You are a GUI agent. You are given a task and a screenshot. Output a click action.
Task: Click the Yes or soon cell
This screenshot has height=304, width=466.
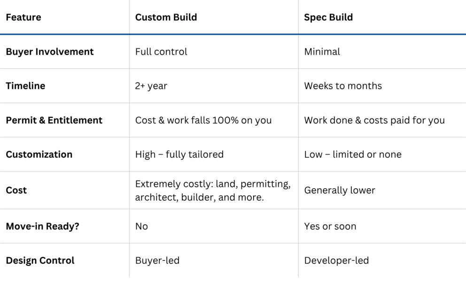tap(330, 226)
